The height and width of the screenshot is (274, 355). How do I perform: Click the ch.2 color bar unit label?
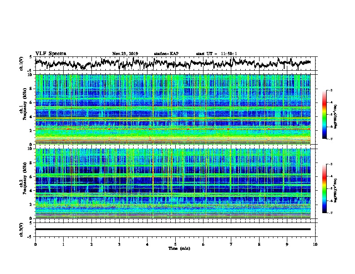tap(336, 191)
